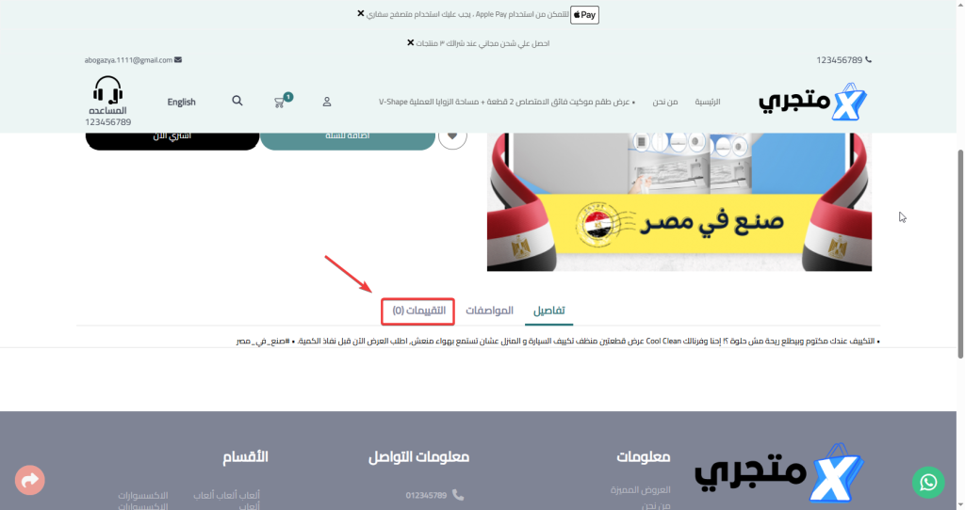The height and width of the screenshot is (510, 965).
Task: Go to الرئيسية home page
Action: click(x=707, y=102)
